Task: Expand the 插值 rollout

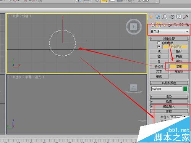Action: [x=169, y=101]
